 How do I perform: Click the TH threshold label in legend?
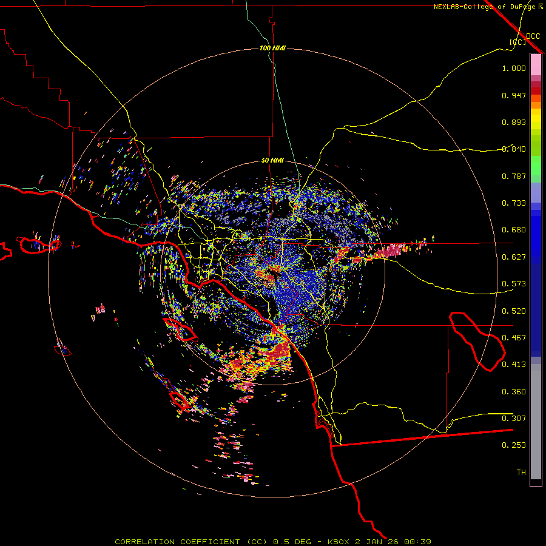point(521,473)
